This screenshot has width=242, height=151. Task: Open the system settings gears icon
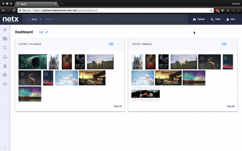point(5,84)
